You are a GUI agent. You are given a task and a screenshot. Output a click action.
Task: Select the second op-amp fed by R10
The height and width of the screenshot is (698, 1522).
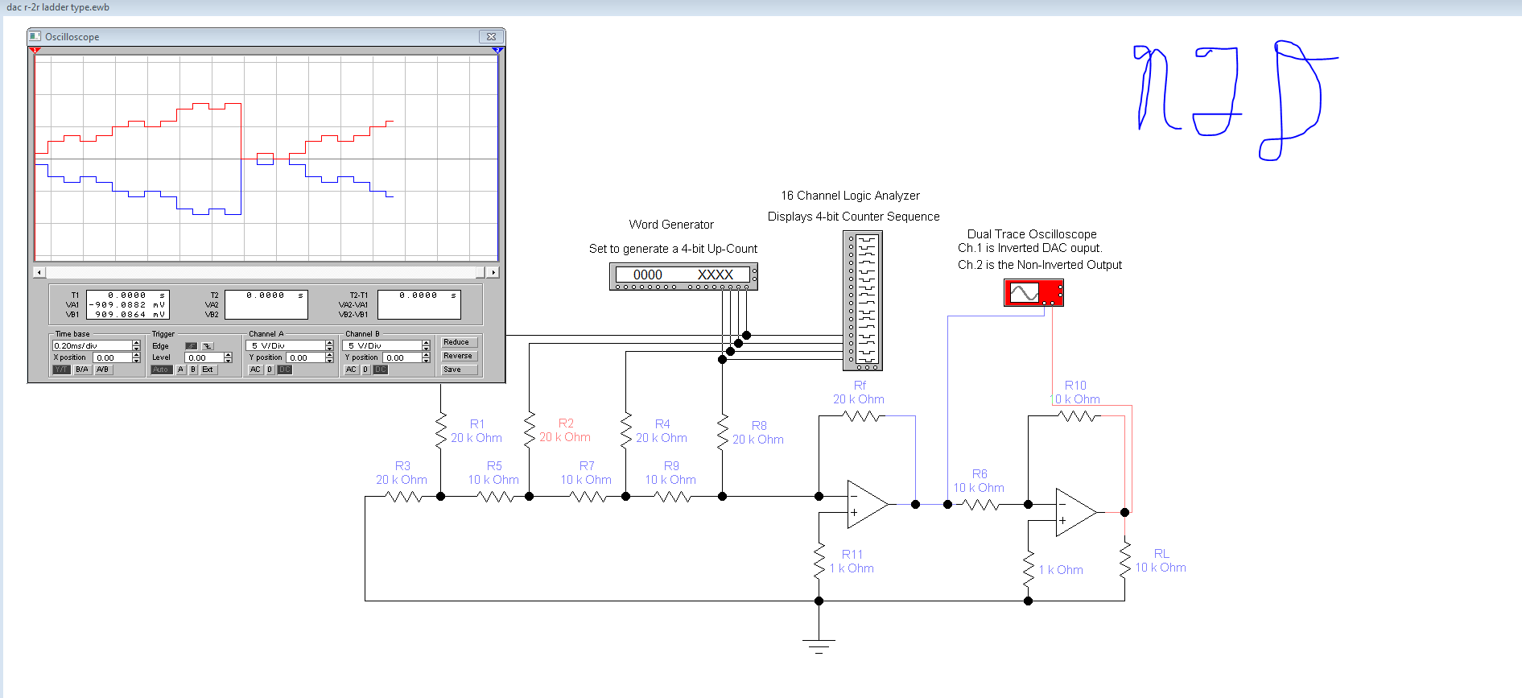point(1076,512)
